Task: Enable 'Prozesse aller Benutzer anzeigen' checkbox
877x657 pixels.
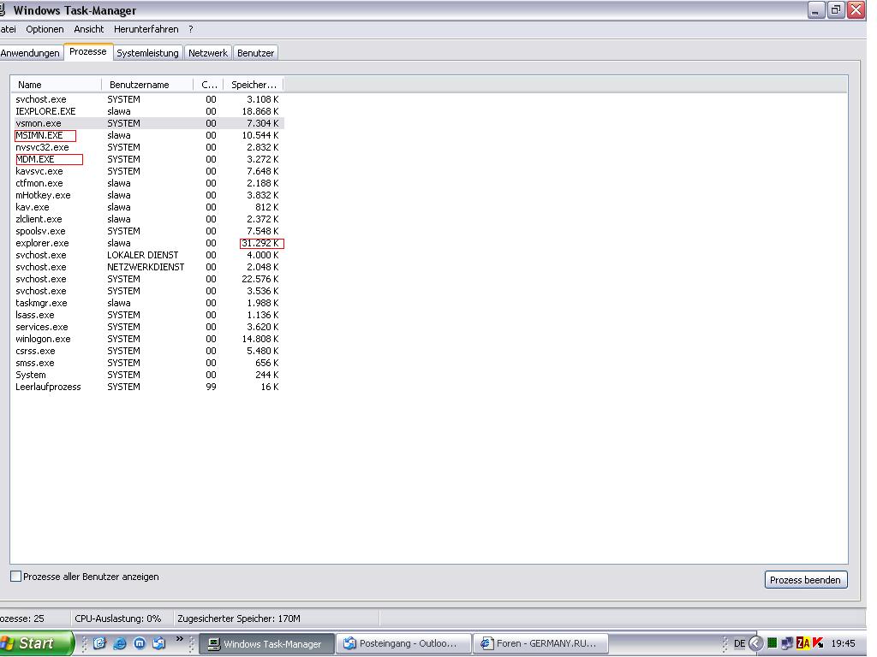Action: point(16,576)
